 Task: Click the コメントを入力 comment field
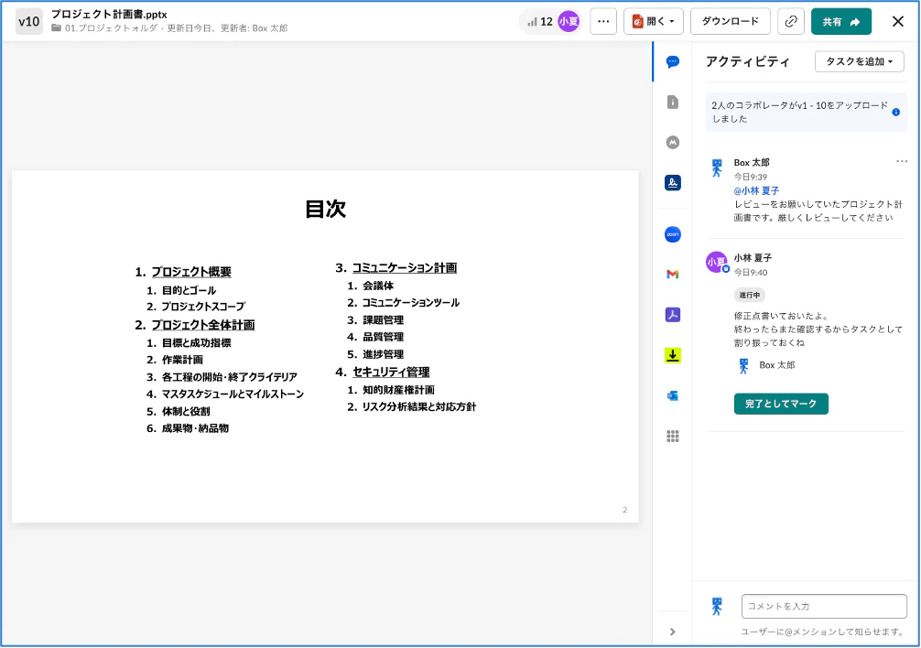pyautogui.click(x=824, y=606)
